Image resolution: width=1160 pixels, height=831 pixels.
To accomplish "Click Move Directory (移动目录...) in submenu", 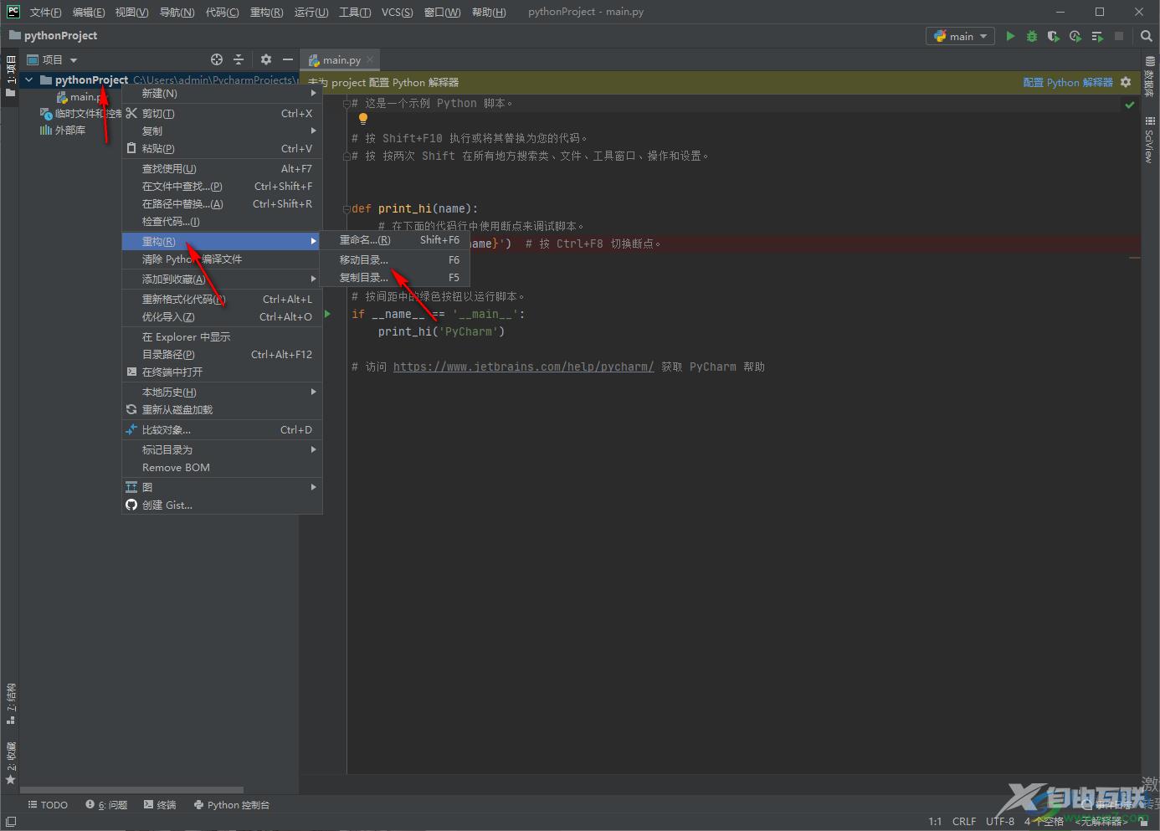I will pos(395,260).
